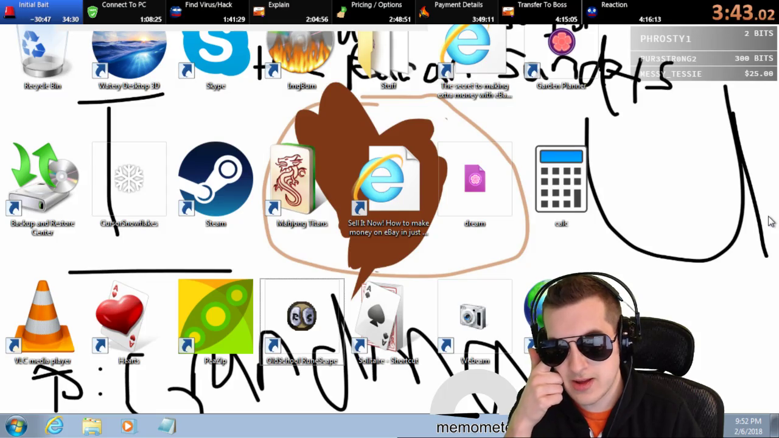
Task: Open the Mahjong Titans shortcut
Action: [302, 185]
